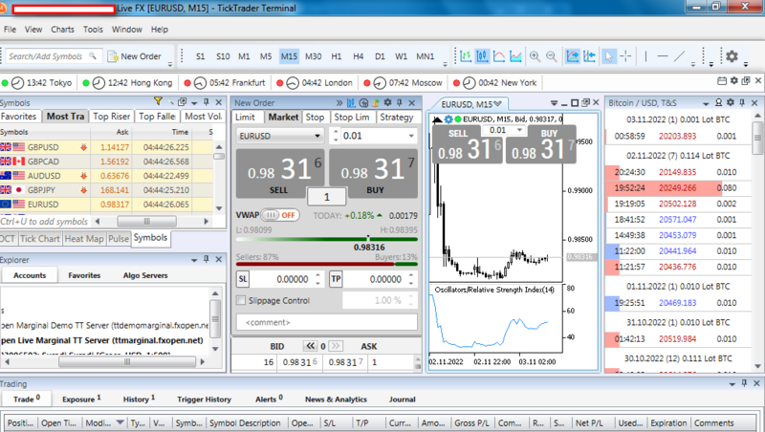Open the Trading panel dropdown arrow

point(732,383)
